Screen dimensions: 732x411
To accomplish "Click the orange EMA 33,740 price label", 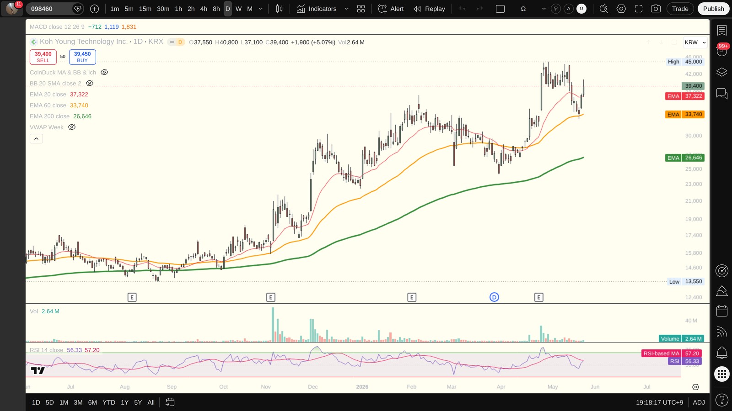I will coord(685,114).
